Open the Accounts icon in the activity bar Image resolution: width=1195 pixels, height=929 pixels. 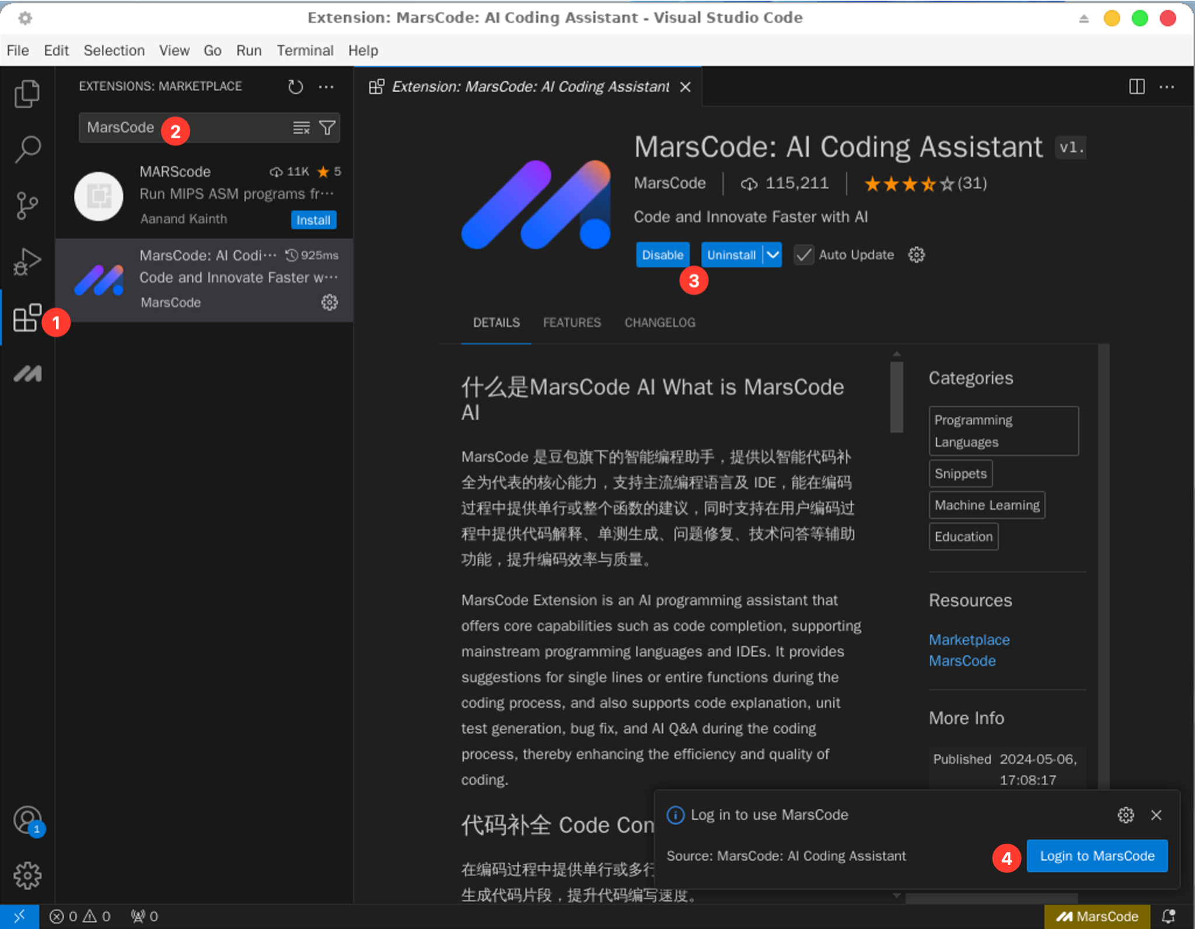pyautogui.click(x=27, y=819)
